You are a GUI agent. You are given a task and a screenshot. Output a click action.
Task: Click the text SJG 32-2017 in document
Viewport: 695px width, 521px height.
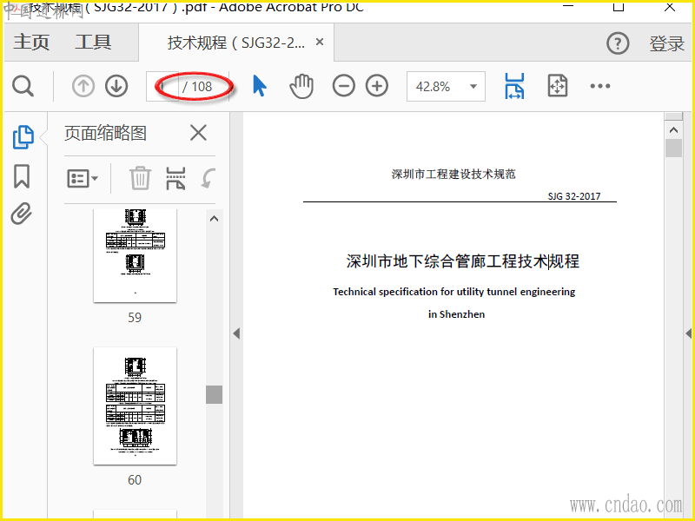tap(574, 196)
